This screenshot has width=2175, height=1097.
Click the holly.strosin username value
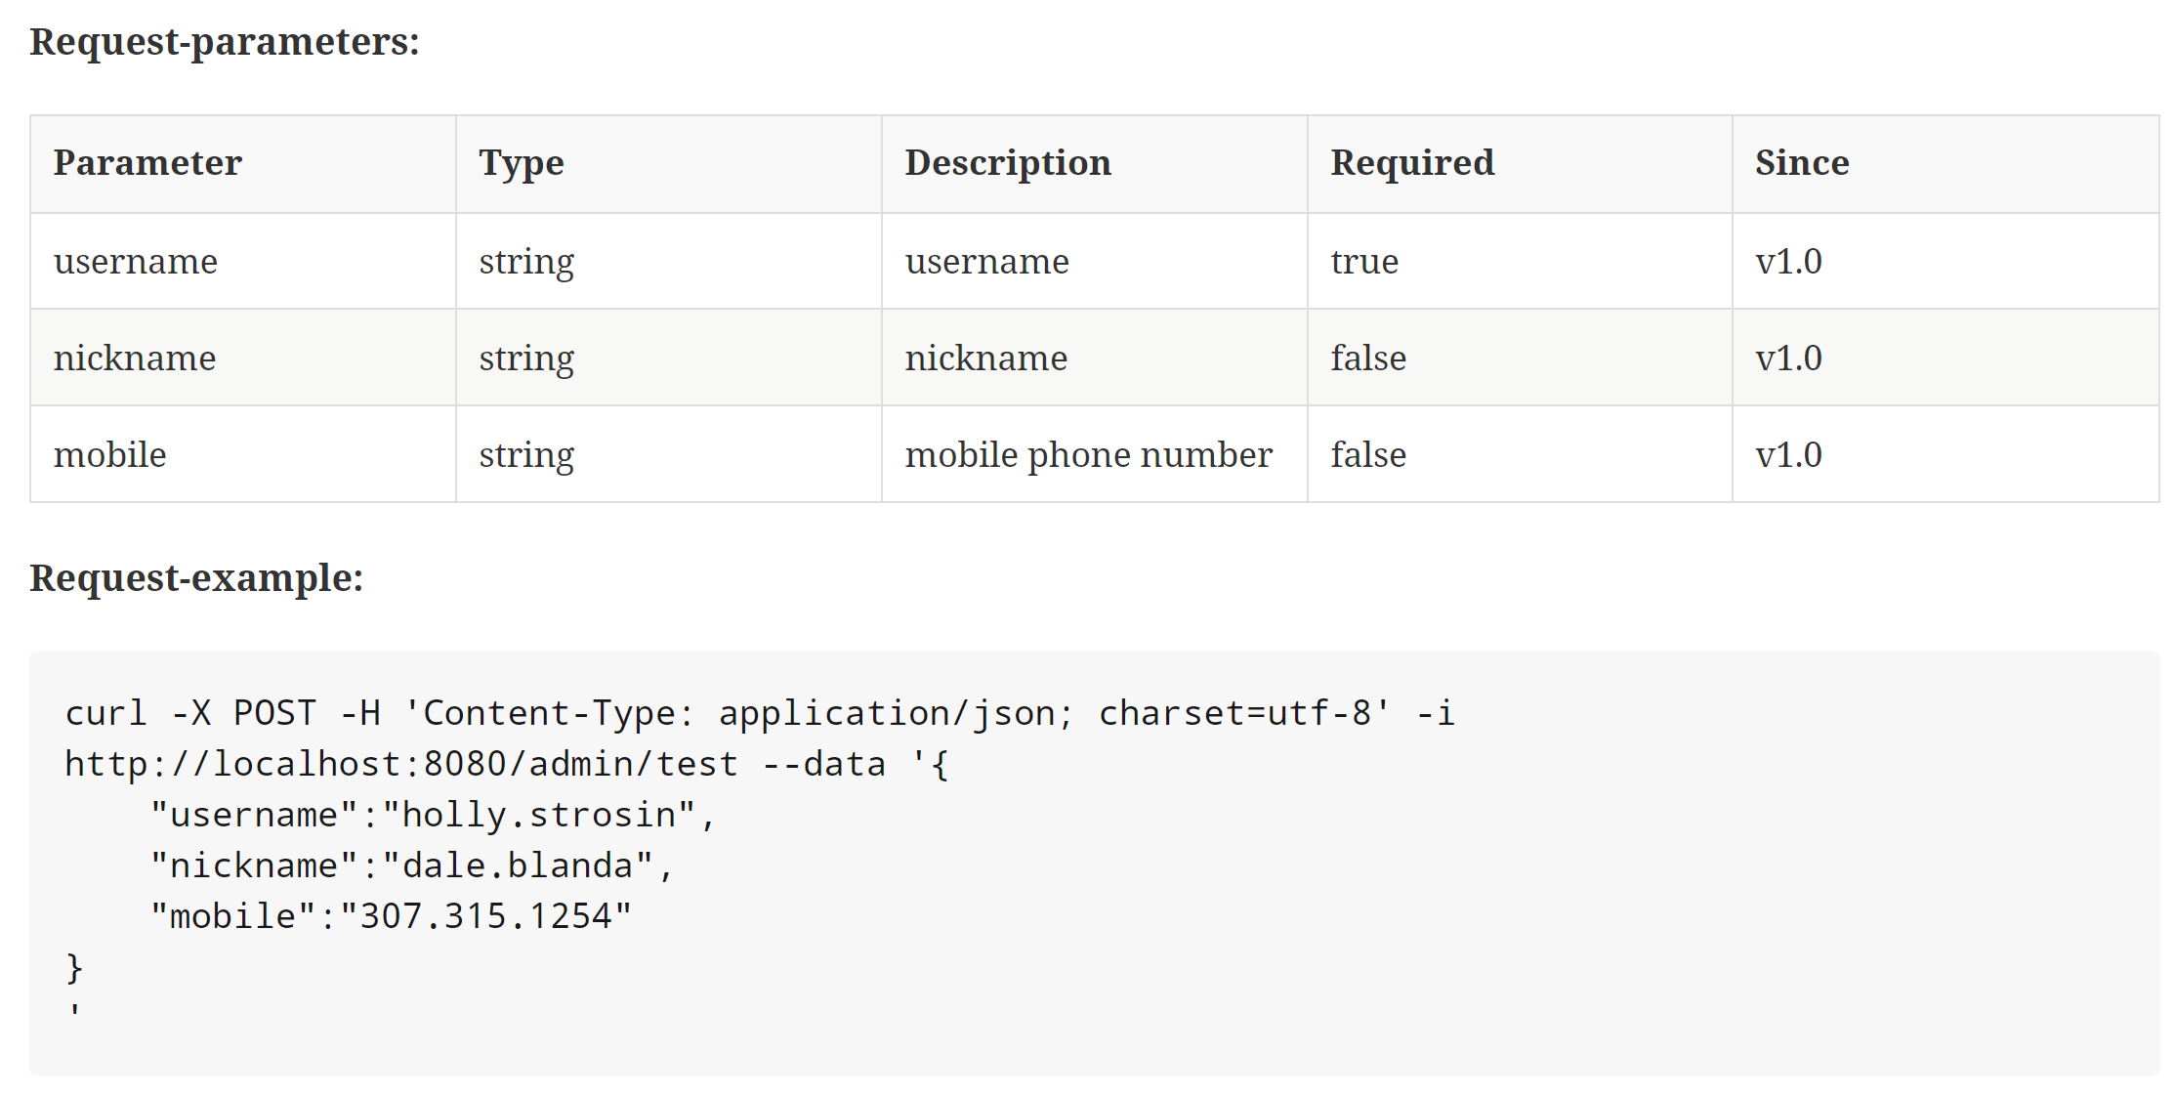[x=539, y=815]
